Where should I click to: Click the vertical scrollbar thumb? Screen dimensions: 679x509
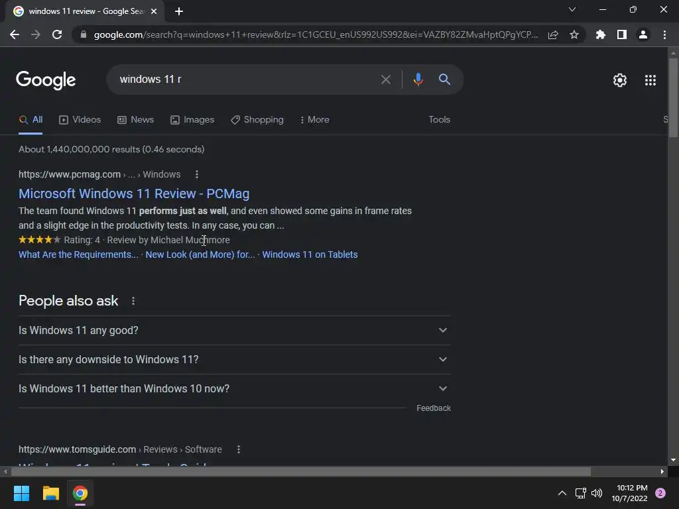(x=673, y=97)
